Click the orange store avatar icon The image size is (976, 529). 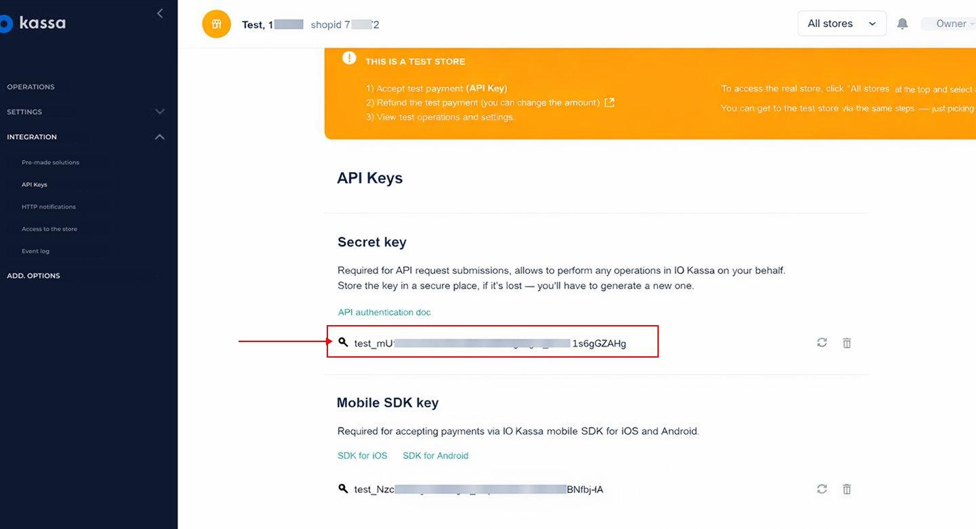pos(216,24)
